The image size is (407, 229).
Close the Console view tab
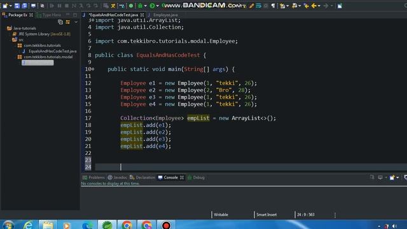pyautogui.click(x=182, y=177)
